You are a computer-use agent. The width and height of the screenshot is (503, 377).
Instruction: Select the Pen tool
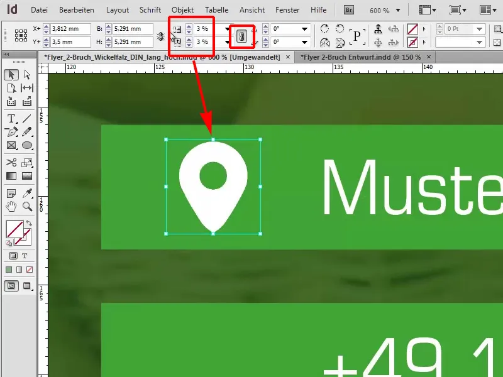point(11,132)
